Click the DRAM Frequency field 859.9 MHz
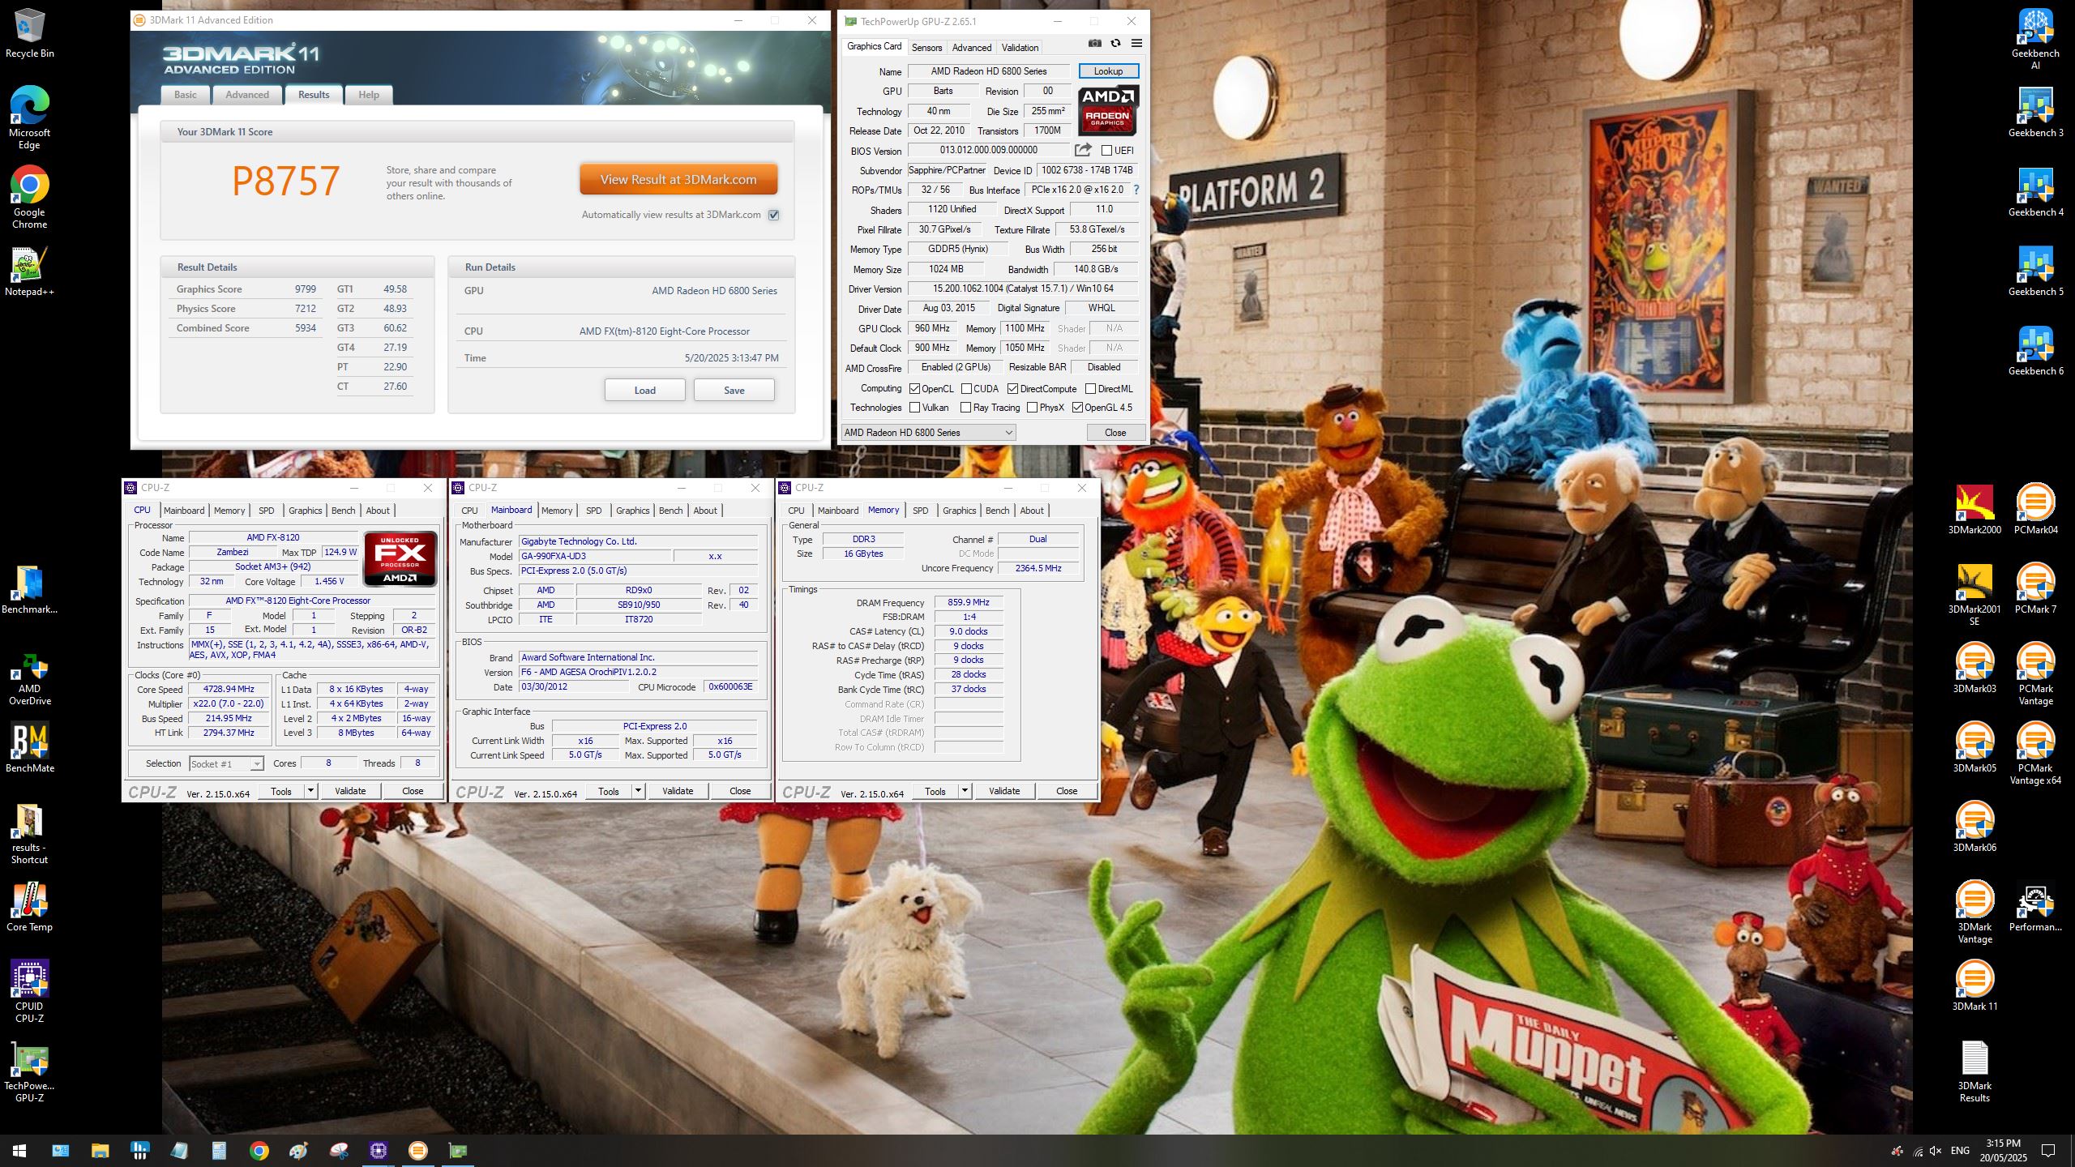Screen dimensions: 2075x1167 [x=969, y=602]
